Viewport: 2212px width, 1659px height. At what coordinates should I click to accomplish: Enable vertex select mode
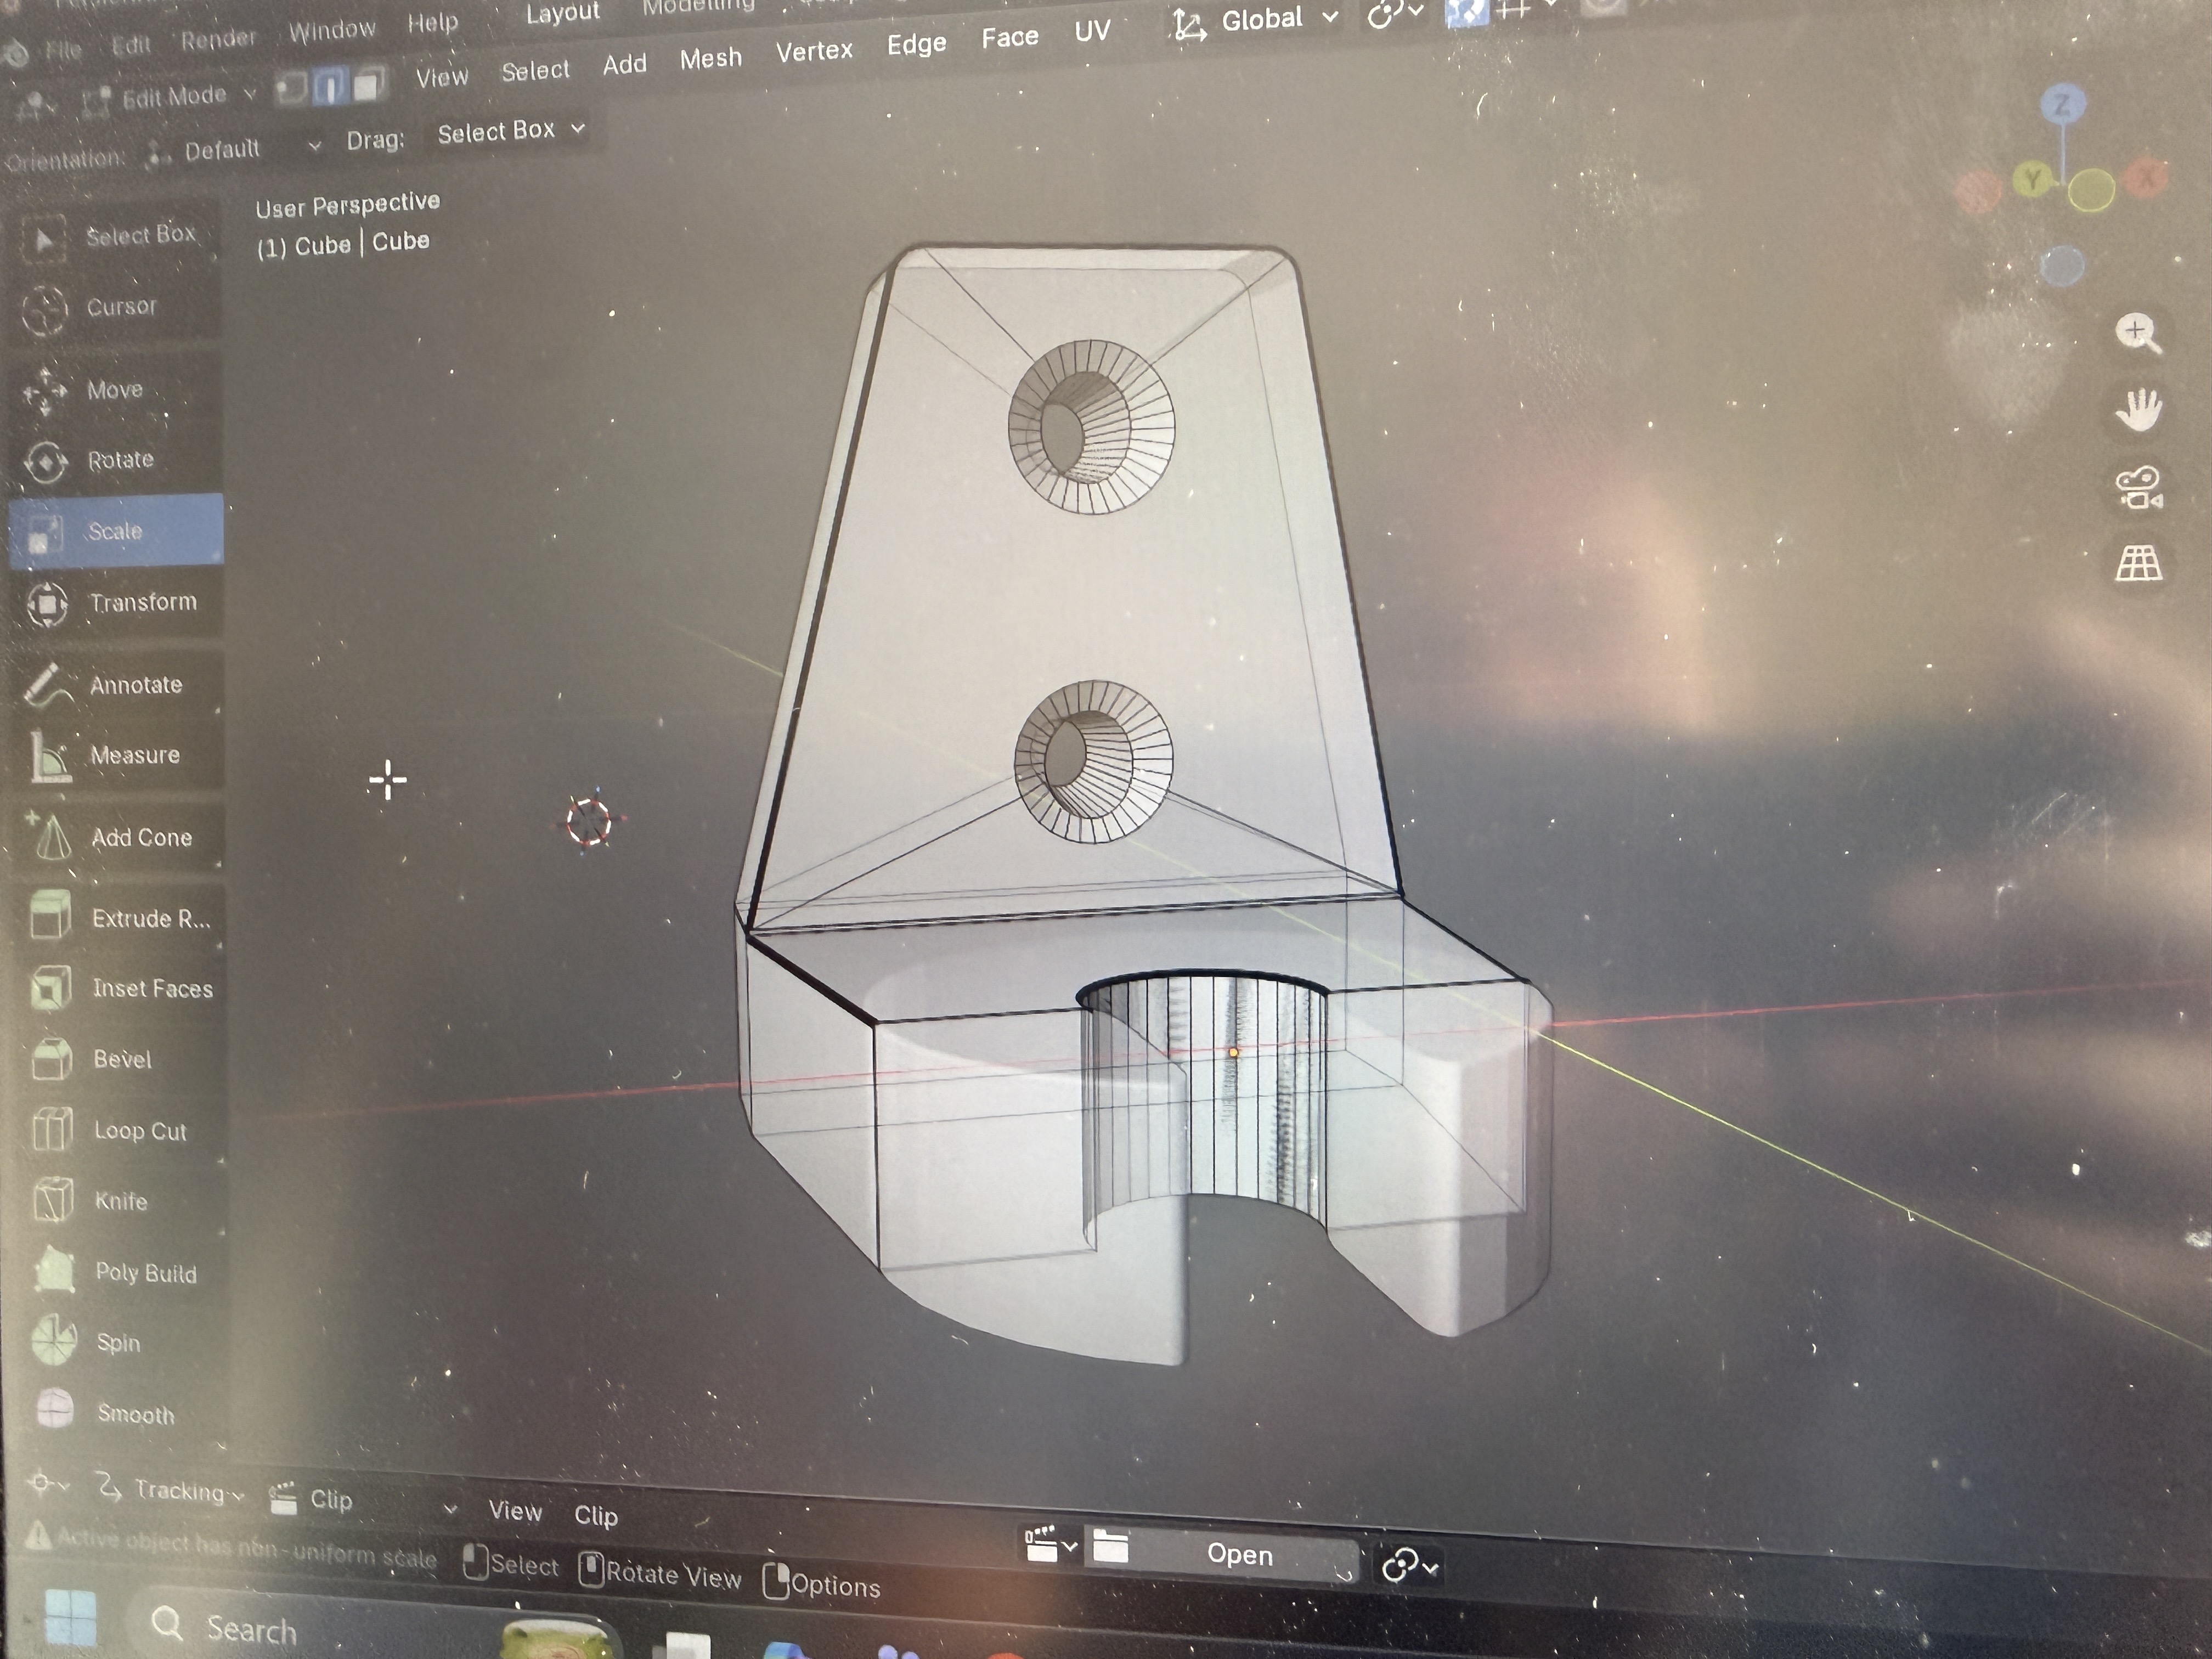(x=291, y=88)
